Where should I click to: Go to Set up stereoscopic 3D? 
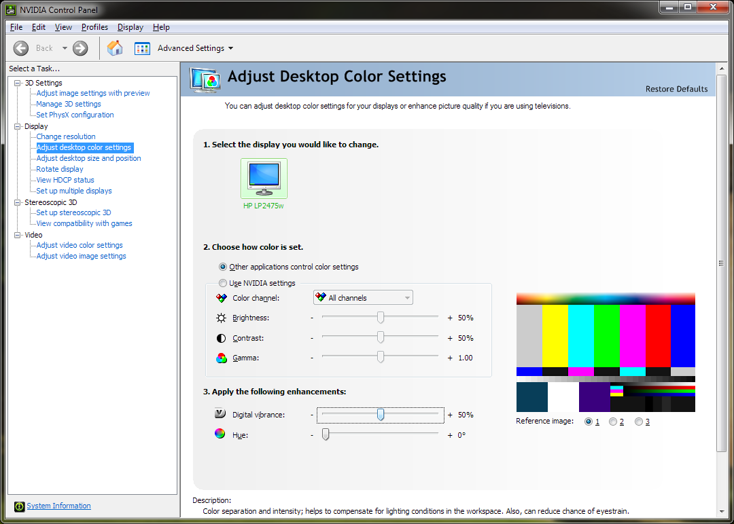73,212
